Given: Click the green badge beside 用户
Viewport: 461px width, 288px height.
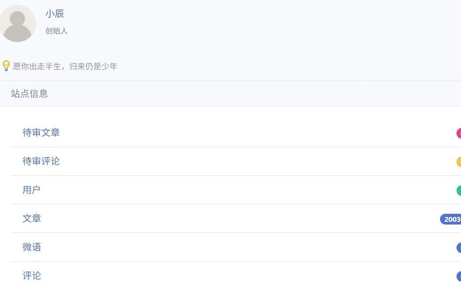Looking at the screenshot, I should point(459,190).
